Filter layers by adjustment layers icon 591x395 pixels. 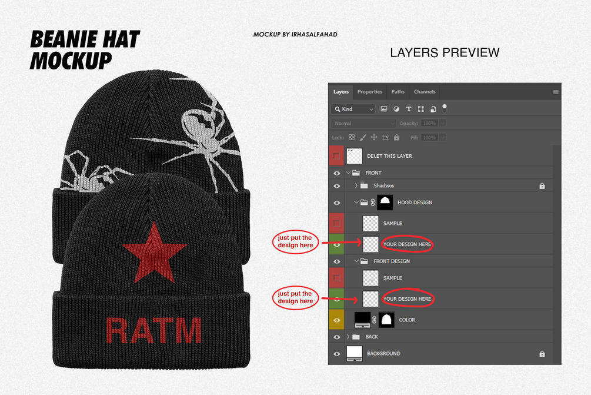(x=396, y=109)
